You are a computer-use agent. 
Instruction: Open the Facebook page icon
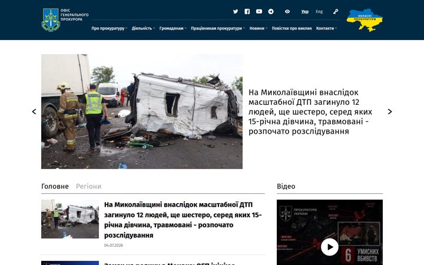click(247, 12)
